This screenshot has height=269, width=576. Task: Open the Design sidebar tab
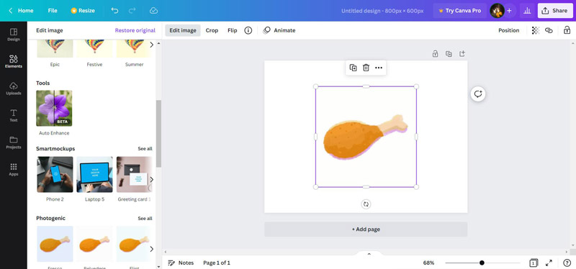(x=13, y=35)
